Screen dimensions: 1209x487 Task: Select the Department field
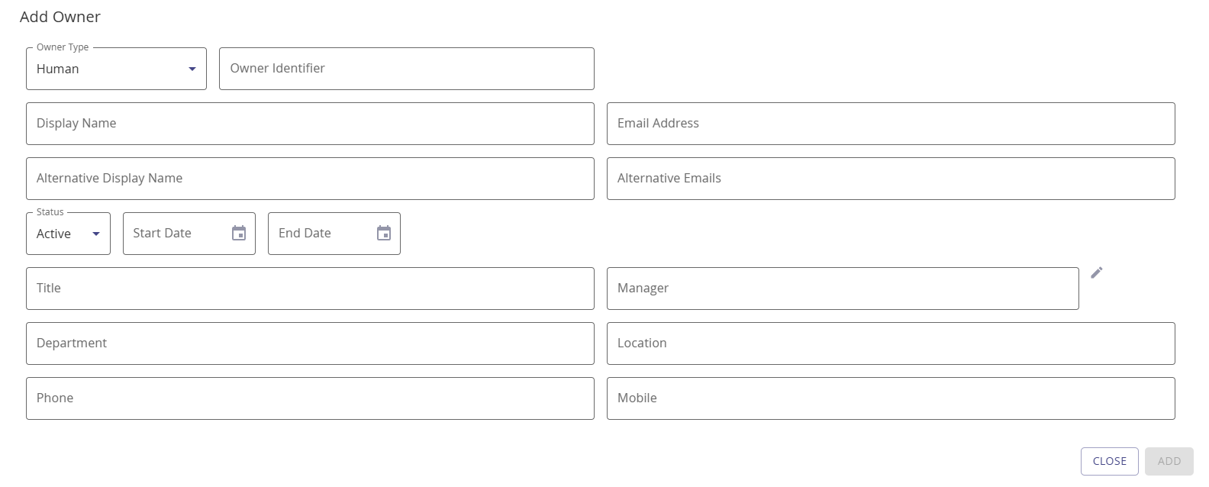click(309, 343)
